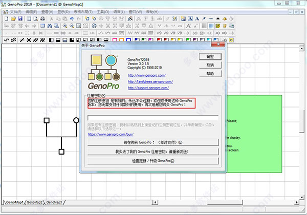This screenshot has width=307, height=215.
Task: Close the About GenoPro dialog
Action: (218, 44)
